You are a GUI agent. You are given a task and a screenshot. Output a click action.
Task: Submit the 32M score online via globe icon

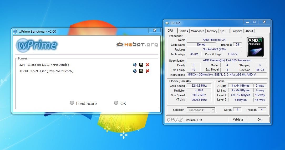(135, 65)
